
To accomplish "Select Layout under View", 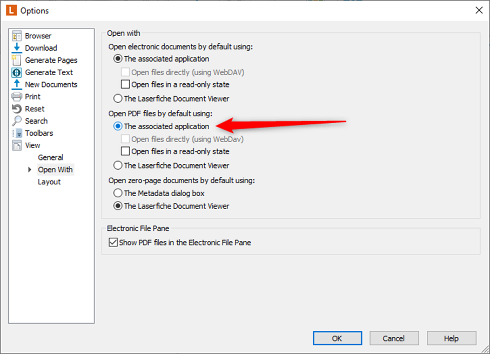I will pos(49,182).
